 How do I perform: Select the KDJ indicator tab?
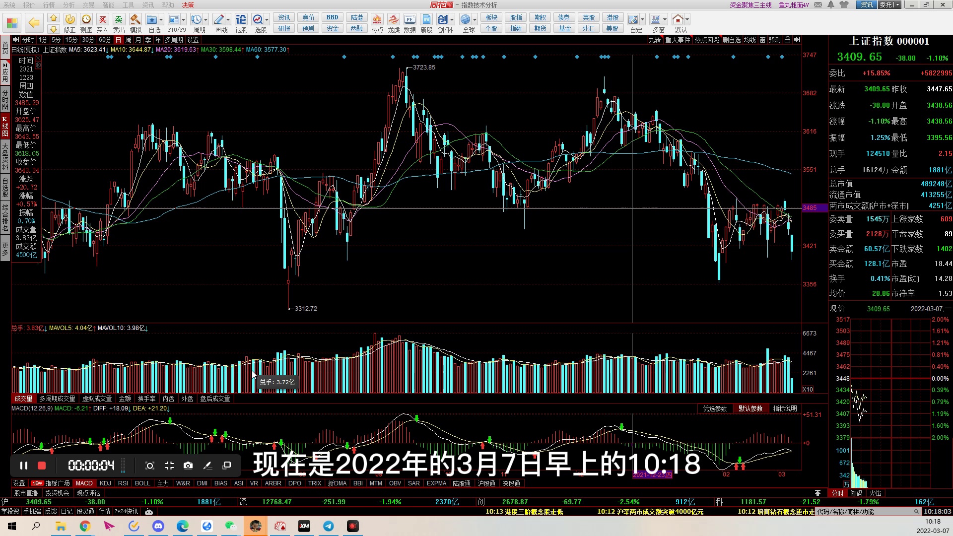(x=105, y=483)
